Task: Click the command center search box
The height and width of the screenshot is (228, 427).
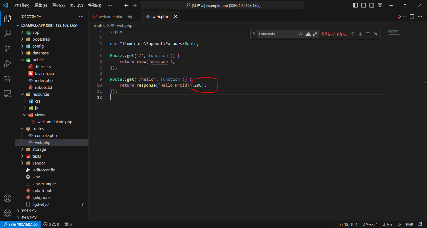Action: [223, 5]
